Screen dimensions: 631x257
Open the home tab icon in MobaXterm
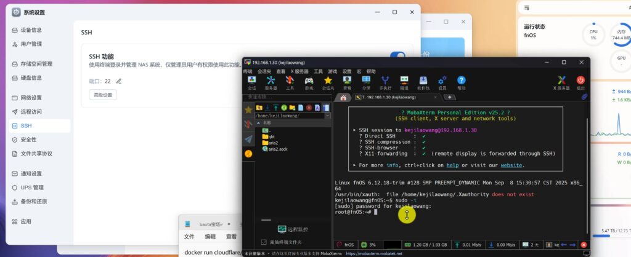343,97
